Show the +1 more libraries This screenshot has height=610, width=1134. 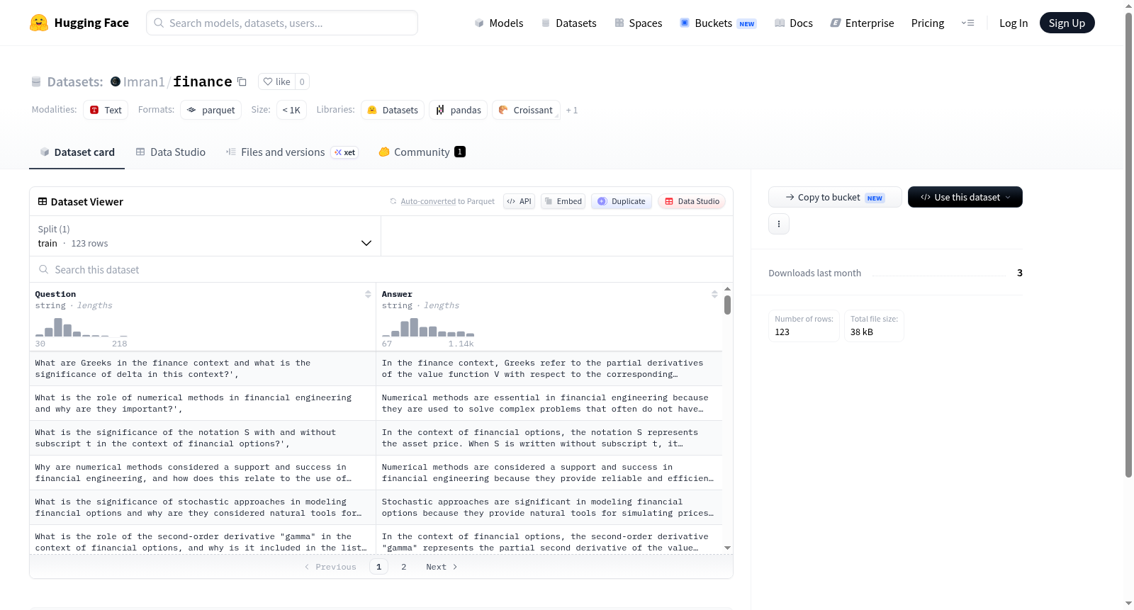572,110
